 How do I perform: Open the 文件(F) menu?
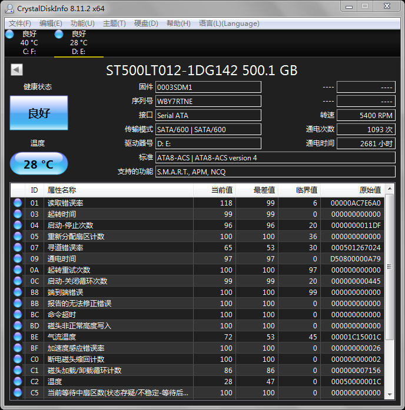[x=20, y=23]
